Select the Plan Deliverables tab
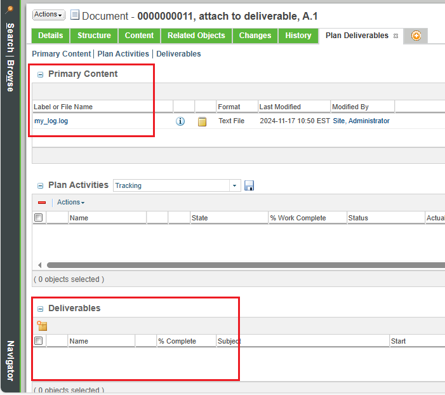This screenshot has width=445, height=395. point(357,36)
